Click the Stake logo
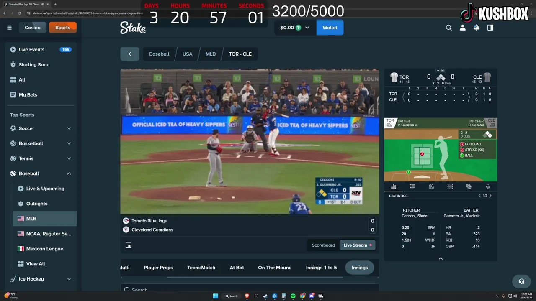The width and height of the screenshot is (536, 301). (x=133, y=28)
